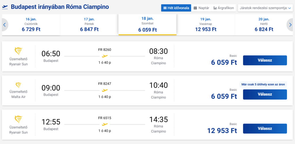Screen dimensions: 295x144
Task: Switch to the Hét idővonala view
Action: [176, 8]
